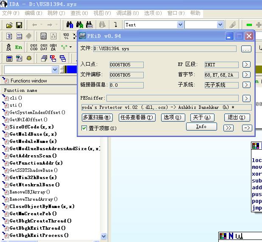Click the calculator icon
This screenshot has height=242, width=262.
click(x=9, y=59)
